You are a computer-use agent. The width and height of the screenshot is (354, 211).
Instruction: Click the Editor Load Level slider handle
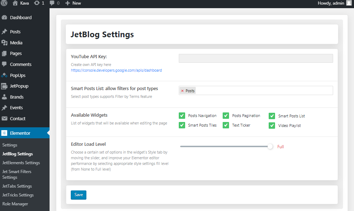[270, 146]
